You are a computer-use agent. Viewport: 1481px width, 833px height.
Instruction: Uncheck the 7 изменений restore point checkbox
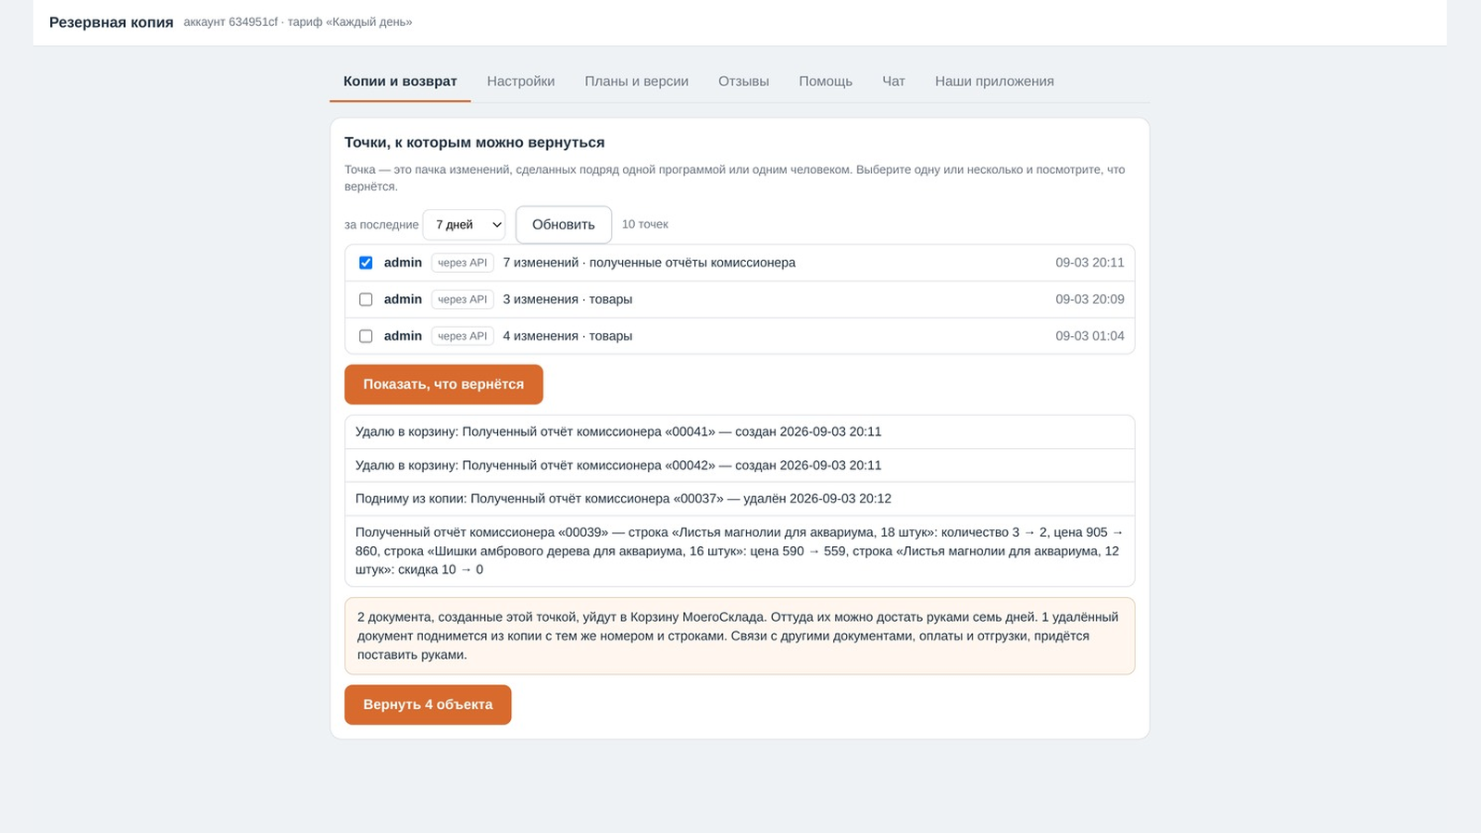tap(366, 263)
